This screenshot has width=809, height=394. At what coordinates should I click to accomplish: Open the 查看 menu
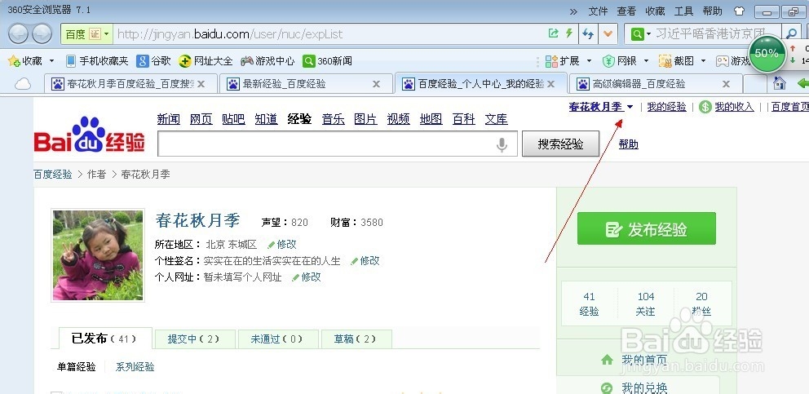626,11
